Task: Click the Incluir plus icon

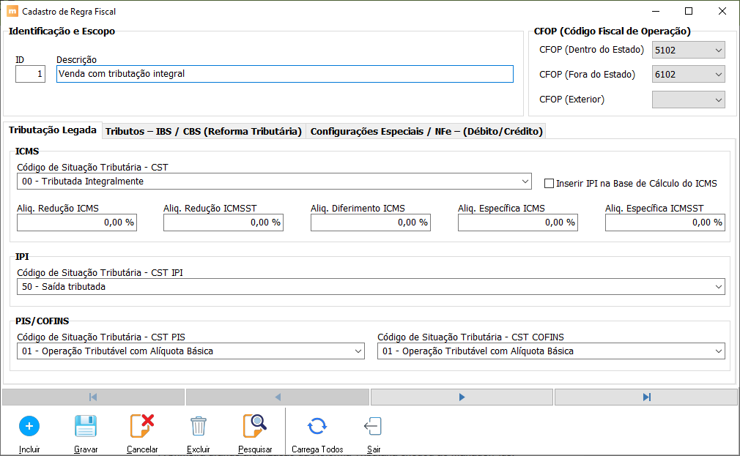Action: pyautogui.click(x=29, y=426)
